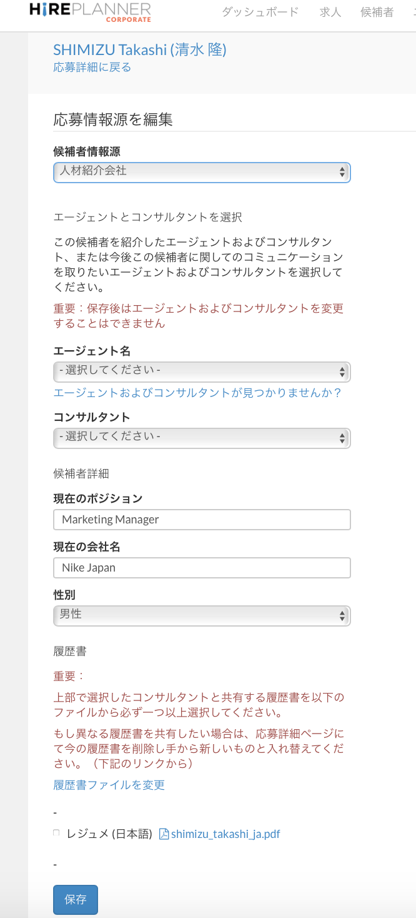Screen dimensions: 416x918
Task: Click the 履歴書ファイルを変更 link
Action: click(109, 785)
